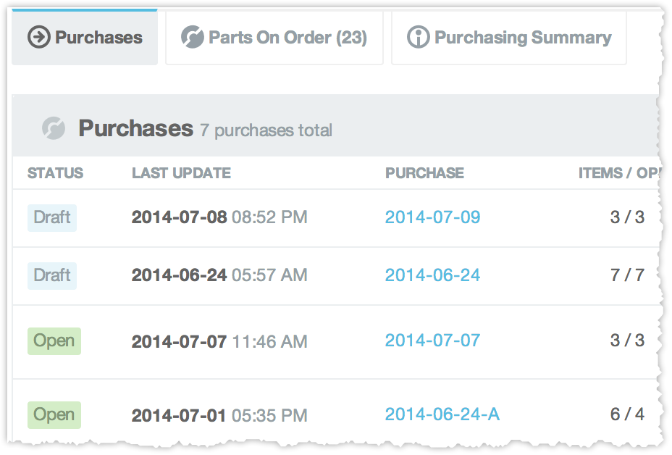Open purchase 2014-06-24 link

(x=432, y=275)
